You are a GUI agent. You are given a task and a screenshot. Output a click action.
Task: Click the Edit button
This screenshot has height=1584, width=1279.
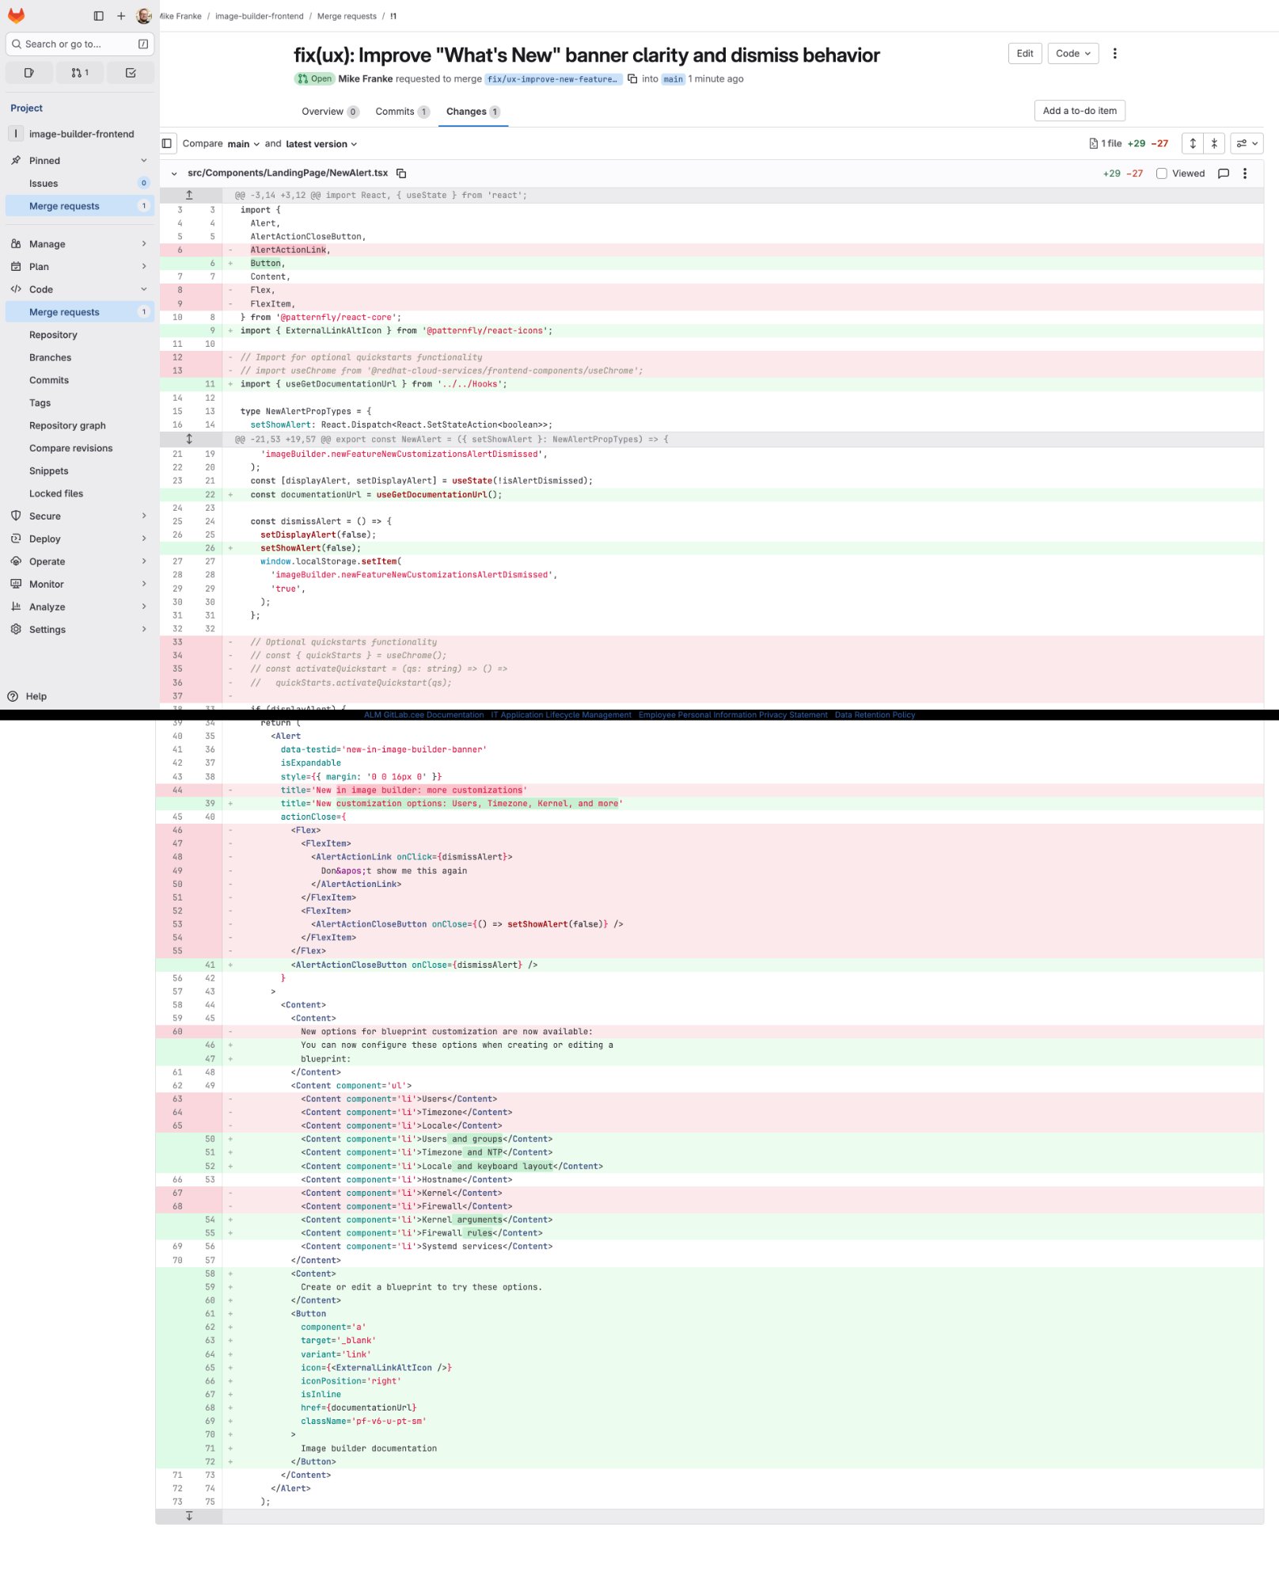tap(1024, 53)
